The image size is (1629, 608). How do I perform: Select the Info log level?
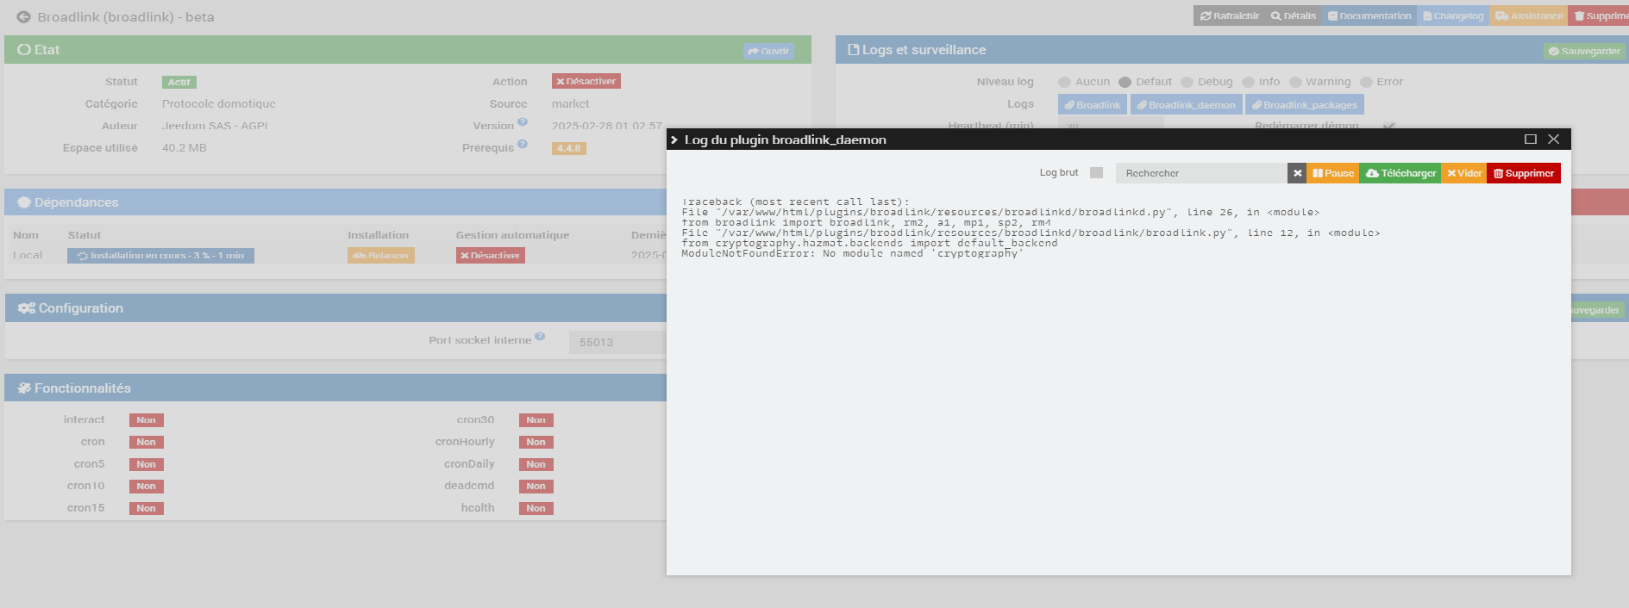(x=1248, y=82)
